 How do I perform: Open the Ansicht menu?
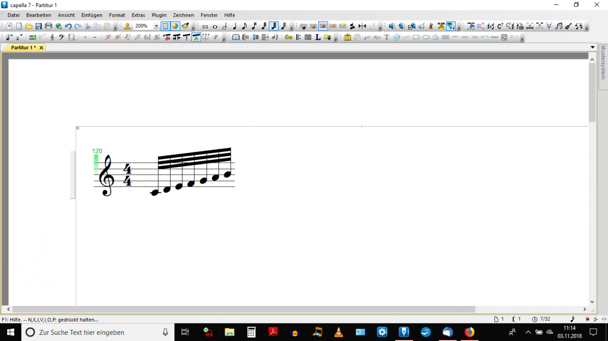point(66,15)
